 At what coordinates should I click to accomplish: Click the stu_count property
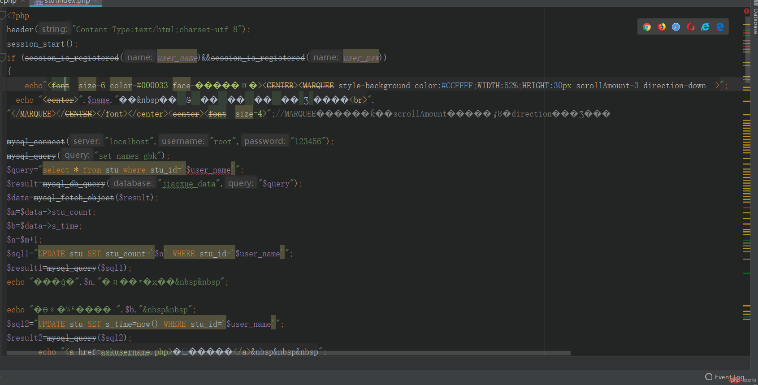pos(72,212)
